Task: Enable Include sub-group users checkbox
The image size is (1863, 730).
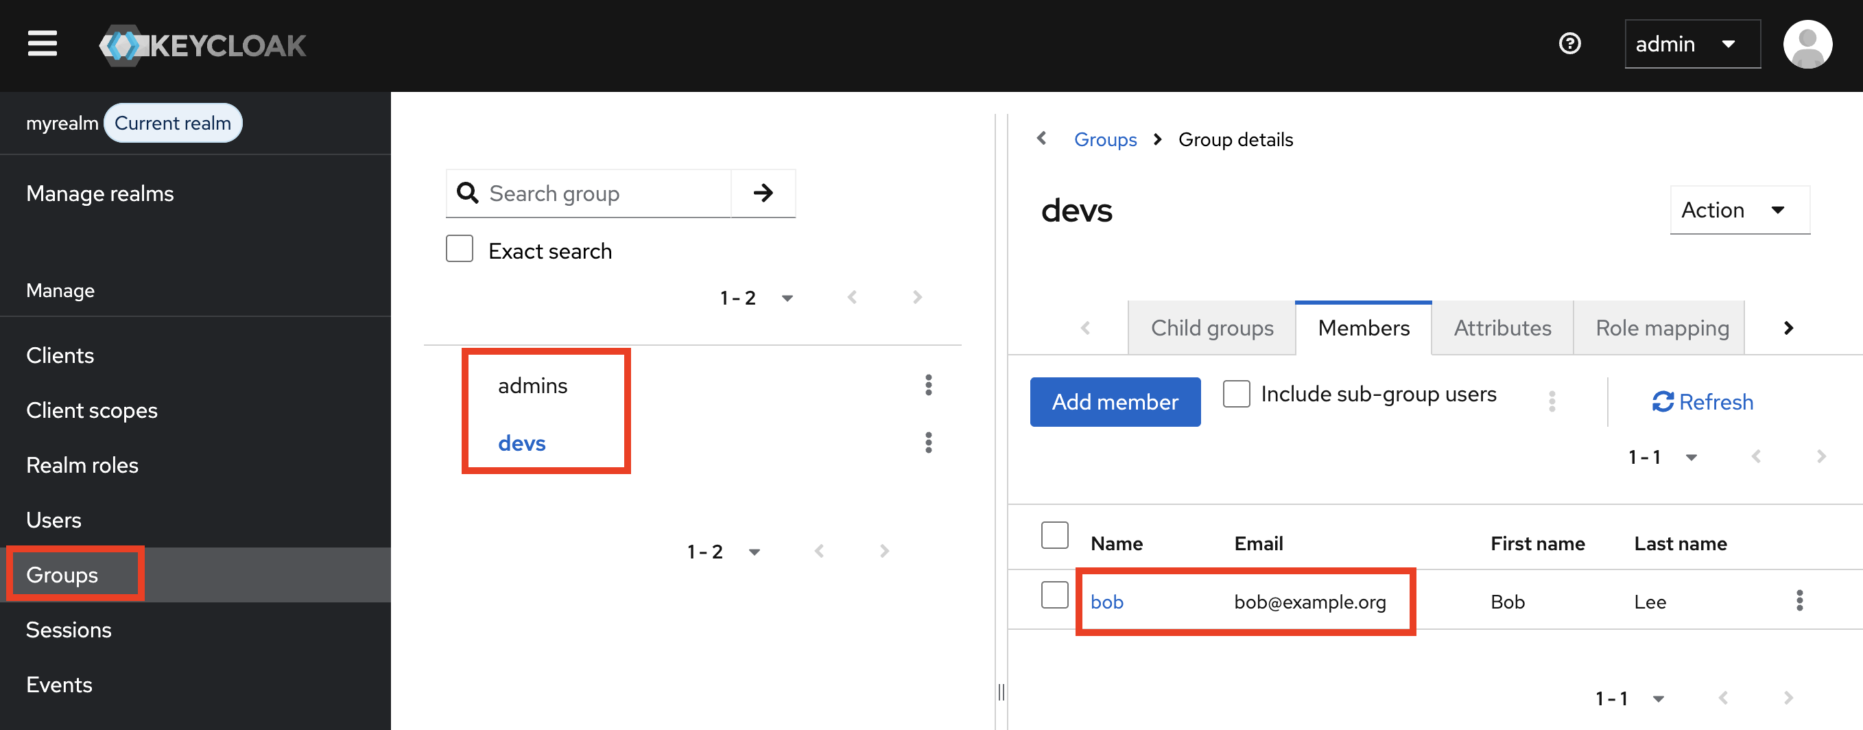Action: [x=1236, y=395]
